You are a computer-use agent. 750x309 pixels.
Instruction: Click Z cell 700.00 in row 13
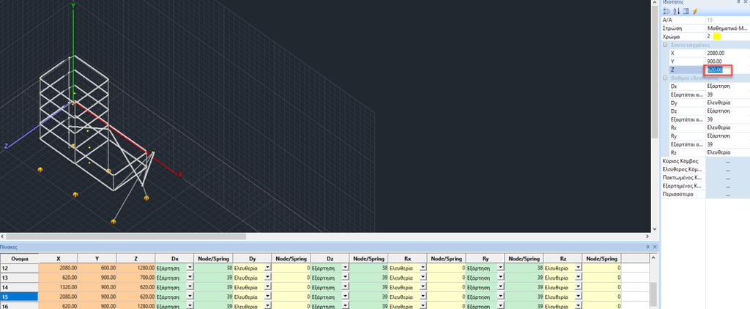pyautogui.click(x=135, y=278)
